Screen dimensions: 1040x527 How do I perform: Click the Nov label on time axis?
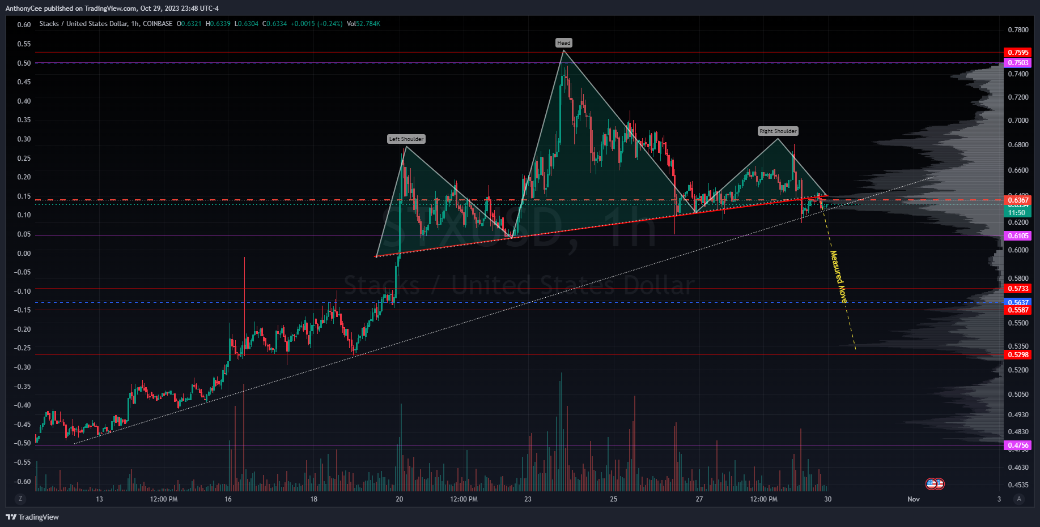(913, 499)
